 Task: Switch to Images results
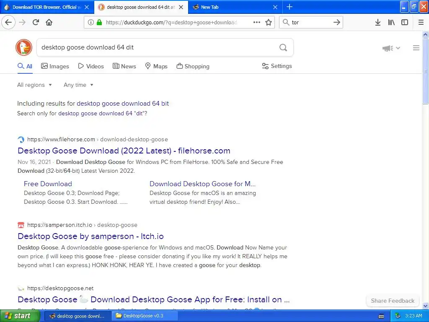coord(55,66)
